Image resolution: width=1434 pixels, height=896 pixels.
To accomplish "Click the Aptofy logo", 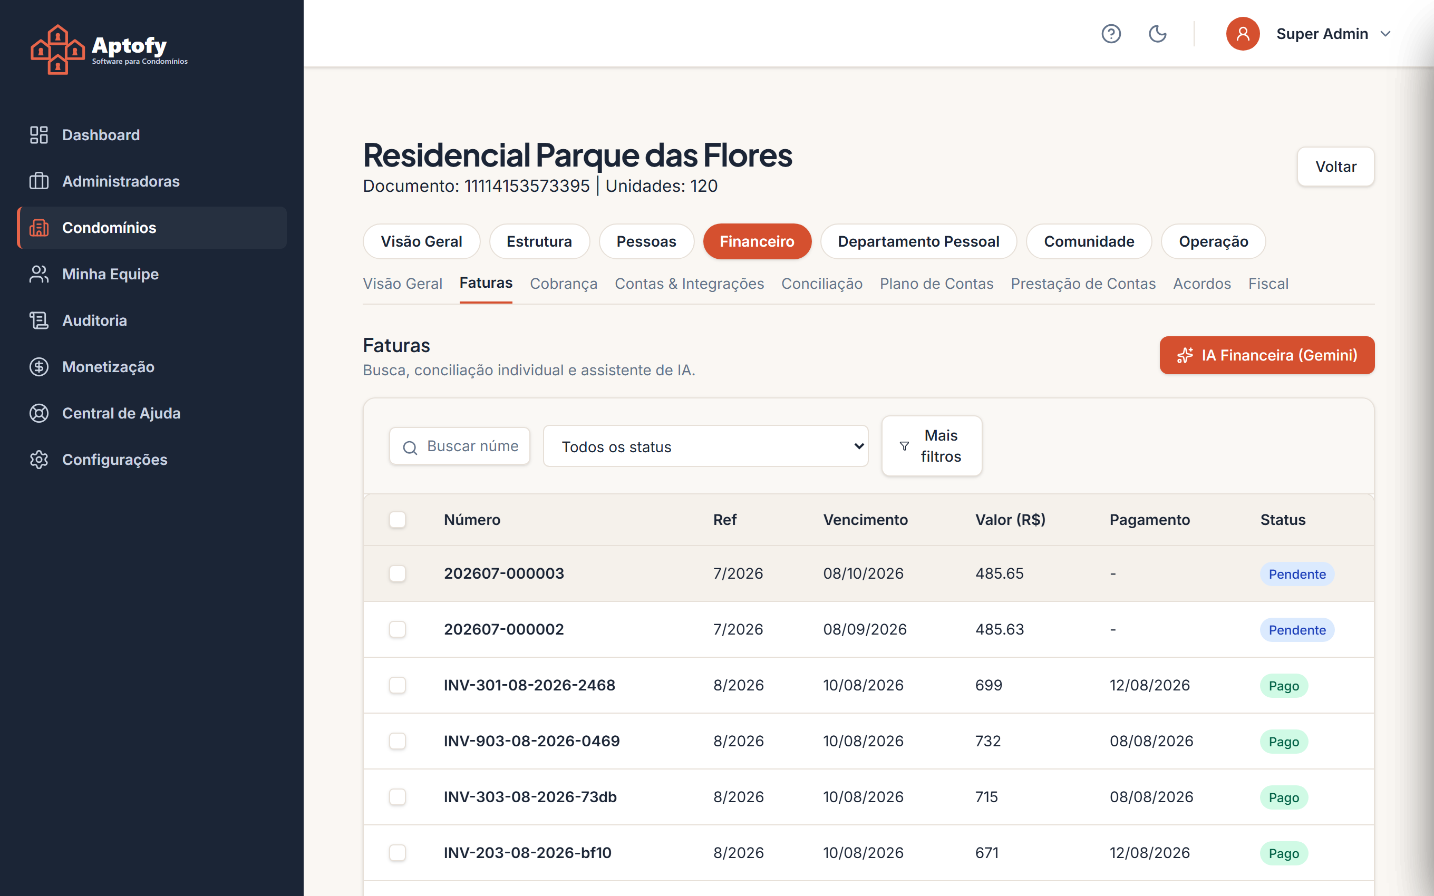I will pyautogui.click(x=110, y=48).
